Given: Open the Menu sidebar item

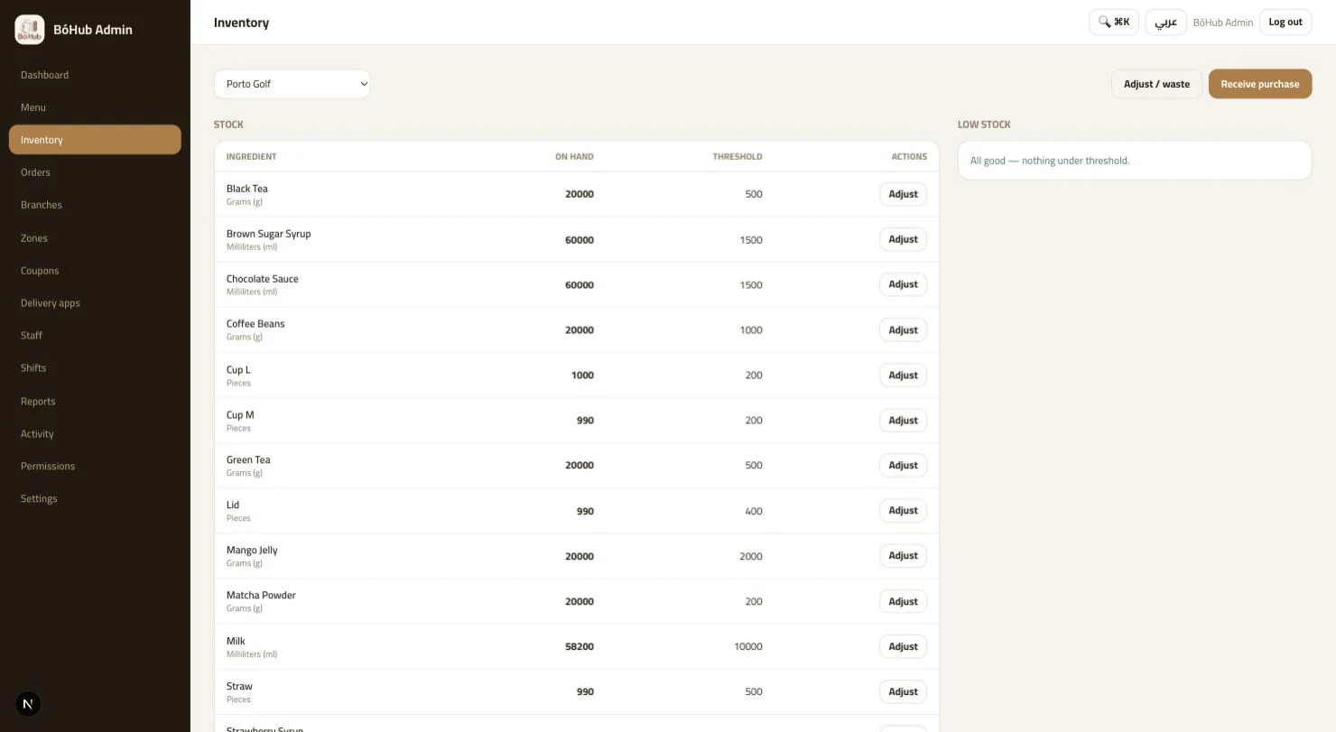Looking at the screenshot, I should pyautogui.click(x=95, y=107).
